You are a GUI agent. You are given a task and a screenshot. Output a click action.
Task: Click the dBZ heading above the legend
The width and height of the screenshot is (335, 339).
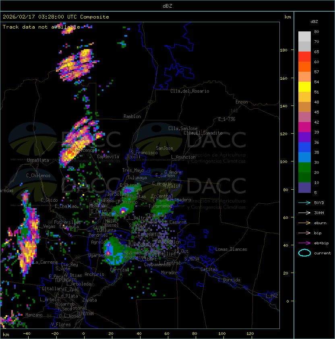(x=314, y=22)
